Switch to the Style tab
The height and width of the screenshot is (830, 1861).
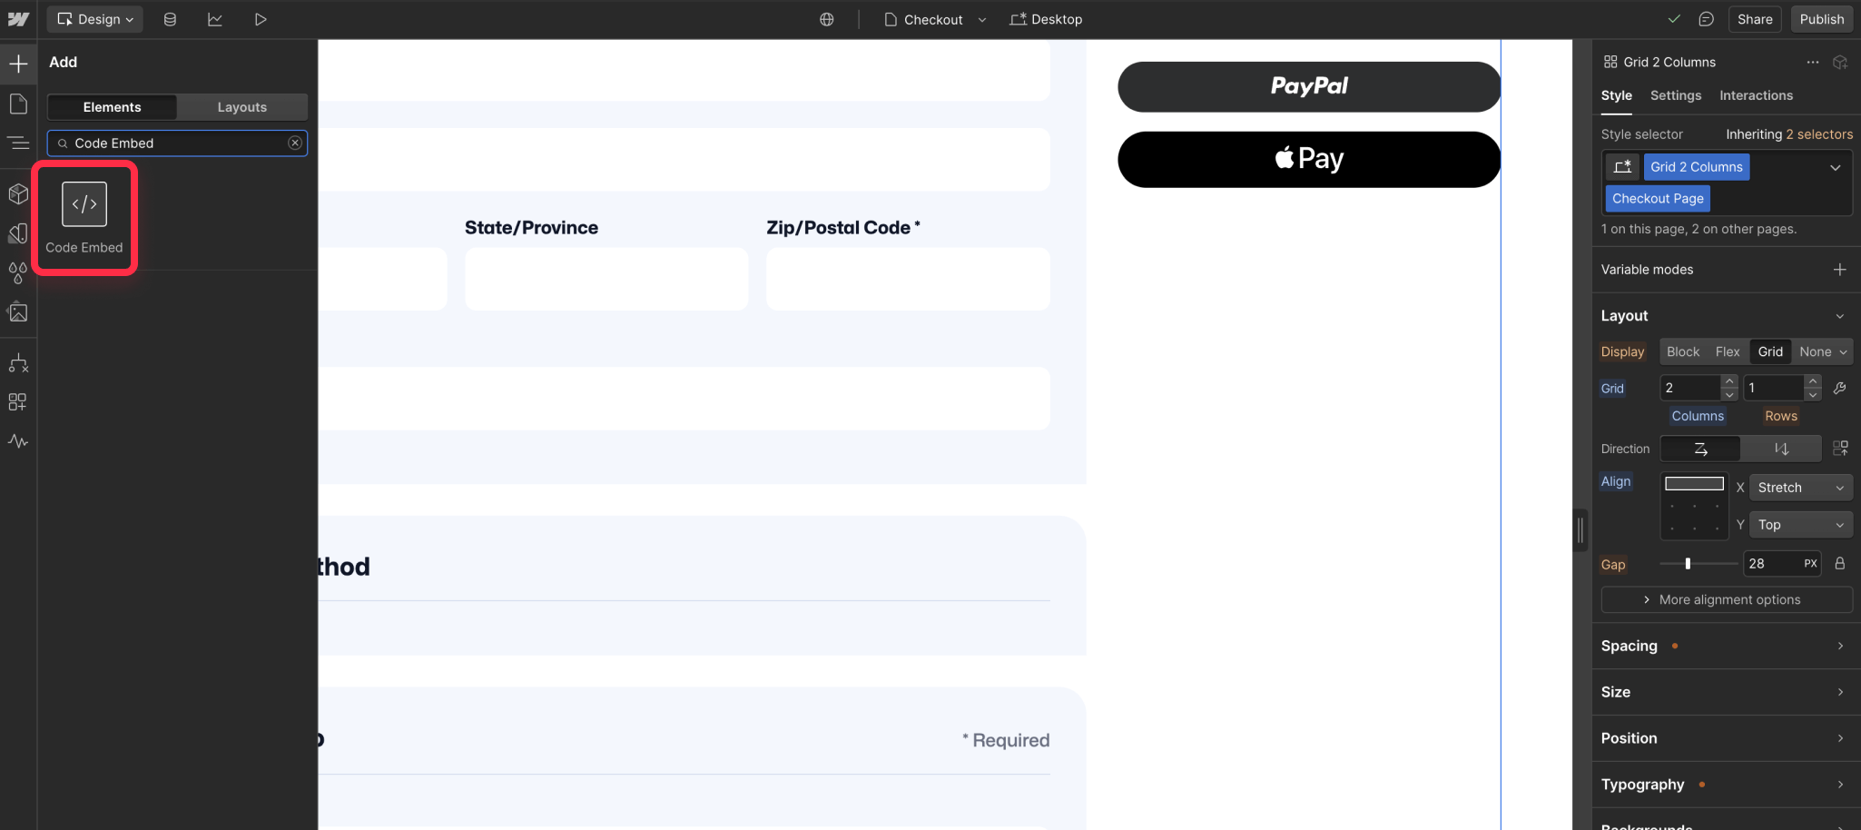pos(1616,95)
